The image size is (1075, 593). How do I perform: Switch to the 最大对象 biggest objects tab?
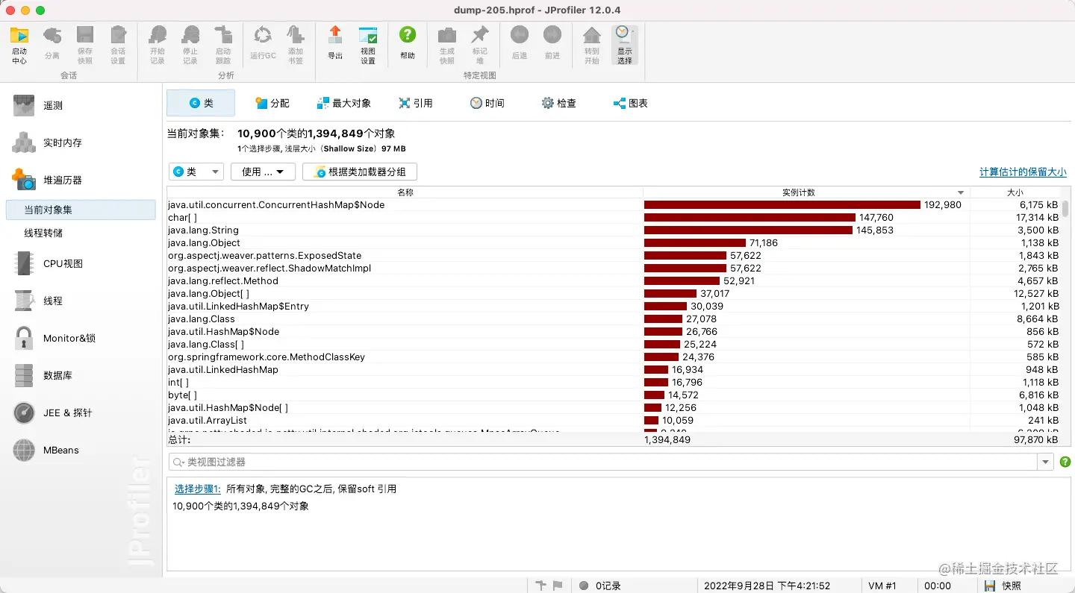[x=343, y=103]
